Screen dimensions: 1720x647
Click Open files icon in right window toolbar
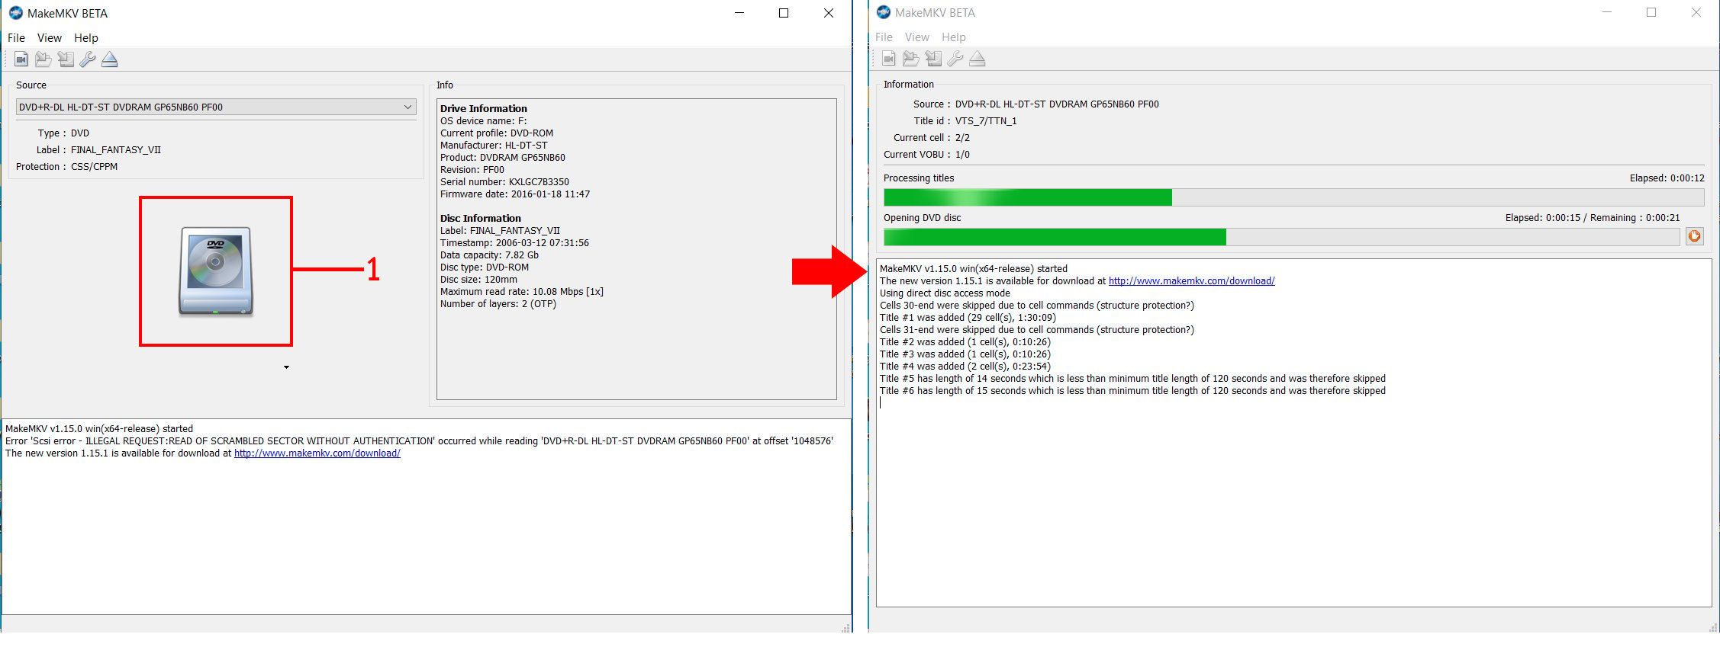(889, 59)
